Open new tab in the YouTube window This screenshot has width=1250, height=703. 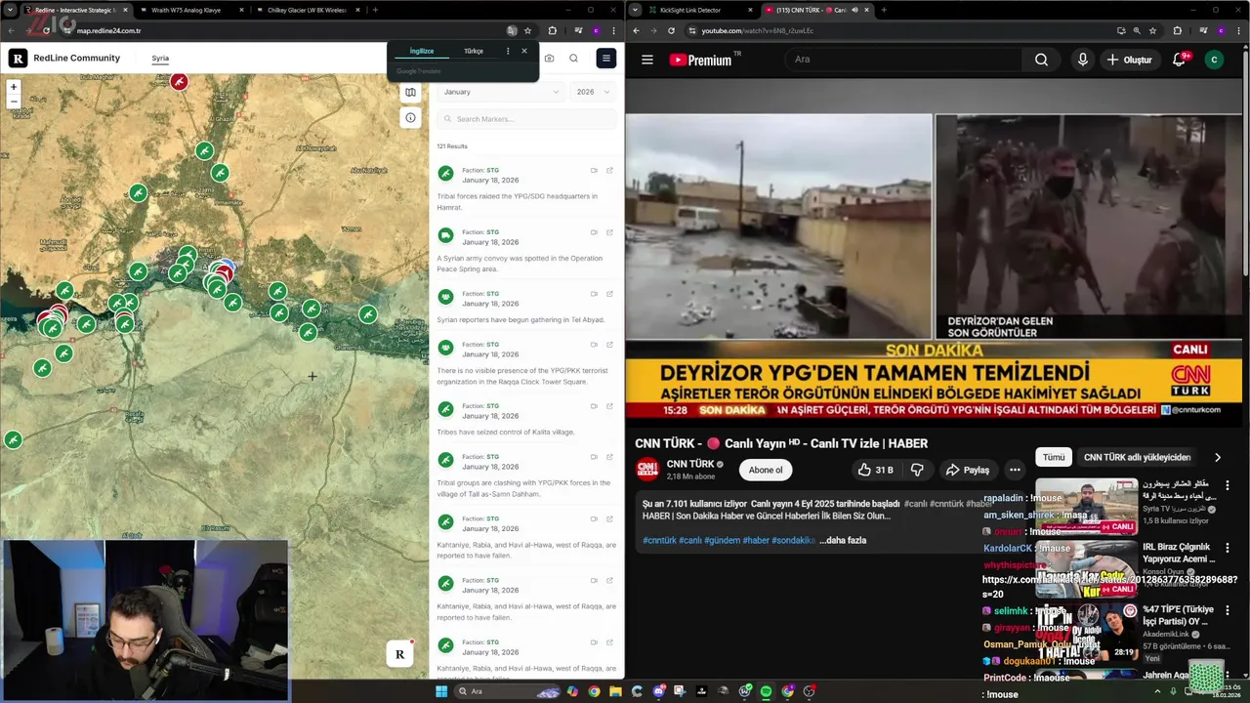884,10
